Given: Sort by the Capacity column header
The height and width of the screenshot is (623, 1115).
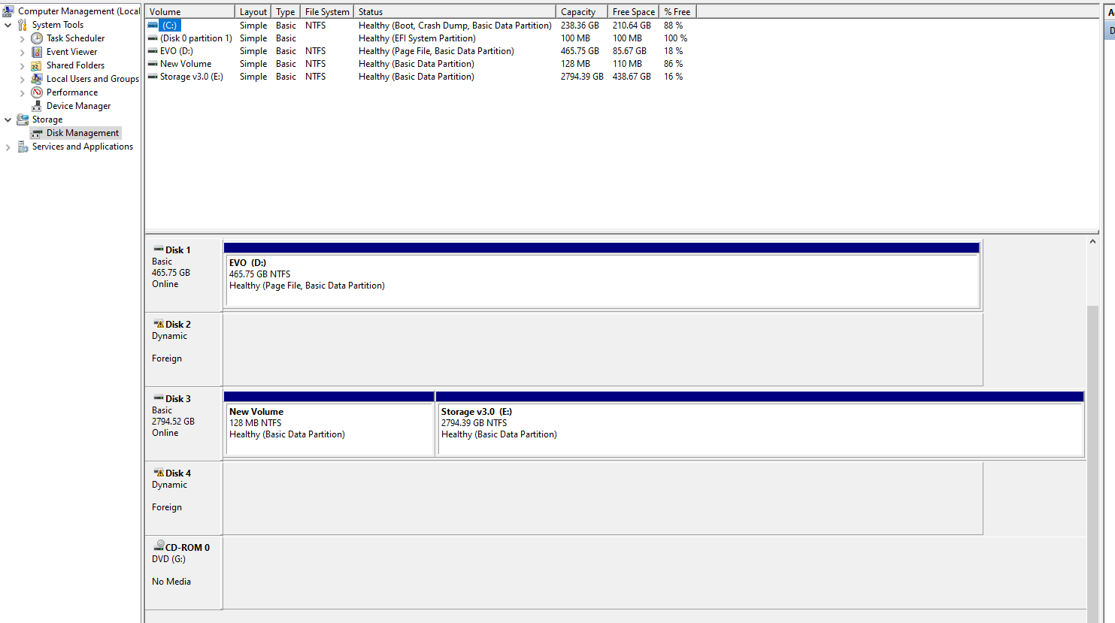Looking at the screenshot, I should pos(582,12).
